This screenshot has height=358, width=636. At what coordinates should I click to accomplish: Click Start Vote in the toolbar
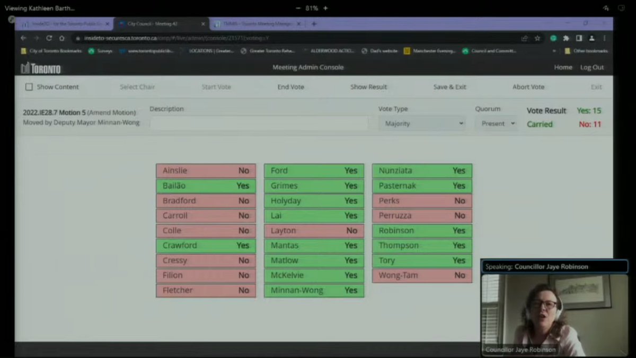click(216, 87)
